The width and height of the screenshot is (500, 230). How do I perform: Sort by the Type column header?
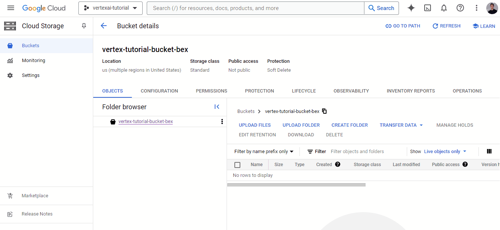tap(299, 165)
